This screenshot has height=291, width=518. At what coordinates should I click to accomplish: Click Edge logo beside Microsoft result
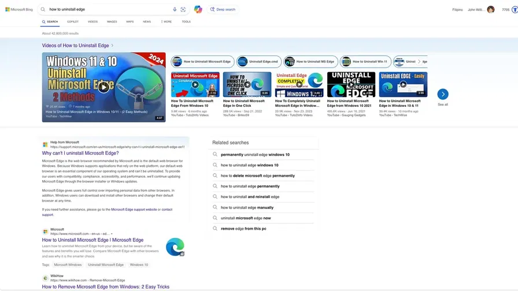click(175, 247)
